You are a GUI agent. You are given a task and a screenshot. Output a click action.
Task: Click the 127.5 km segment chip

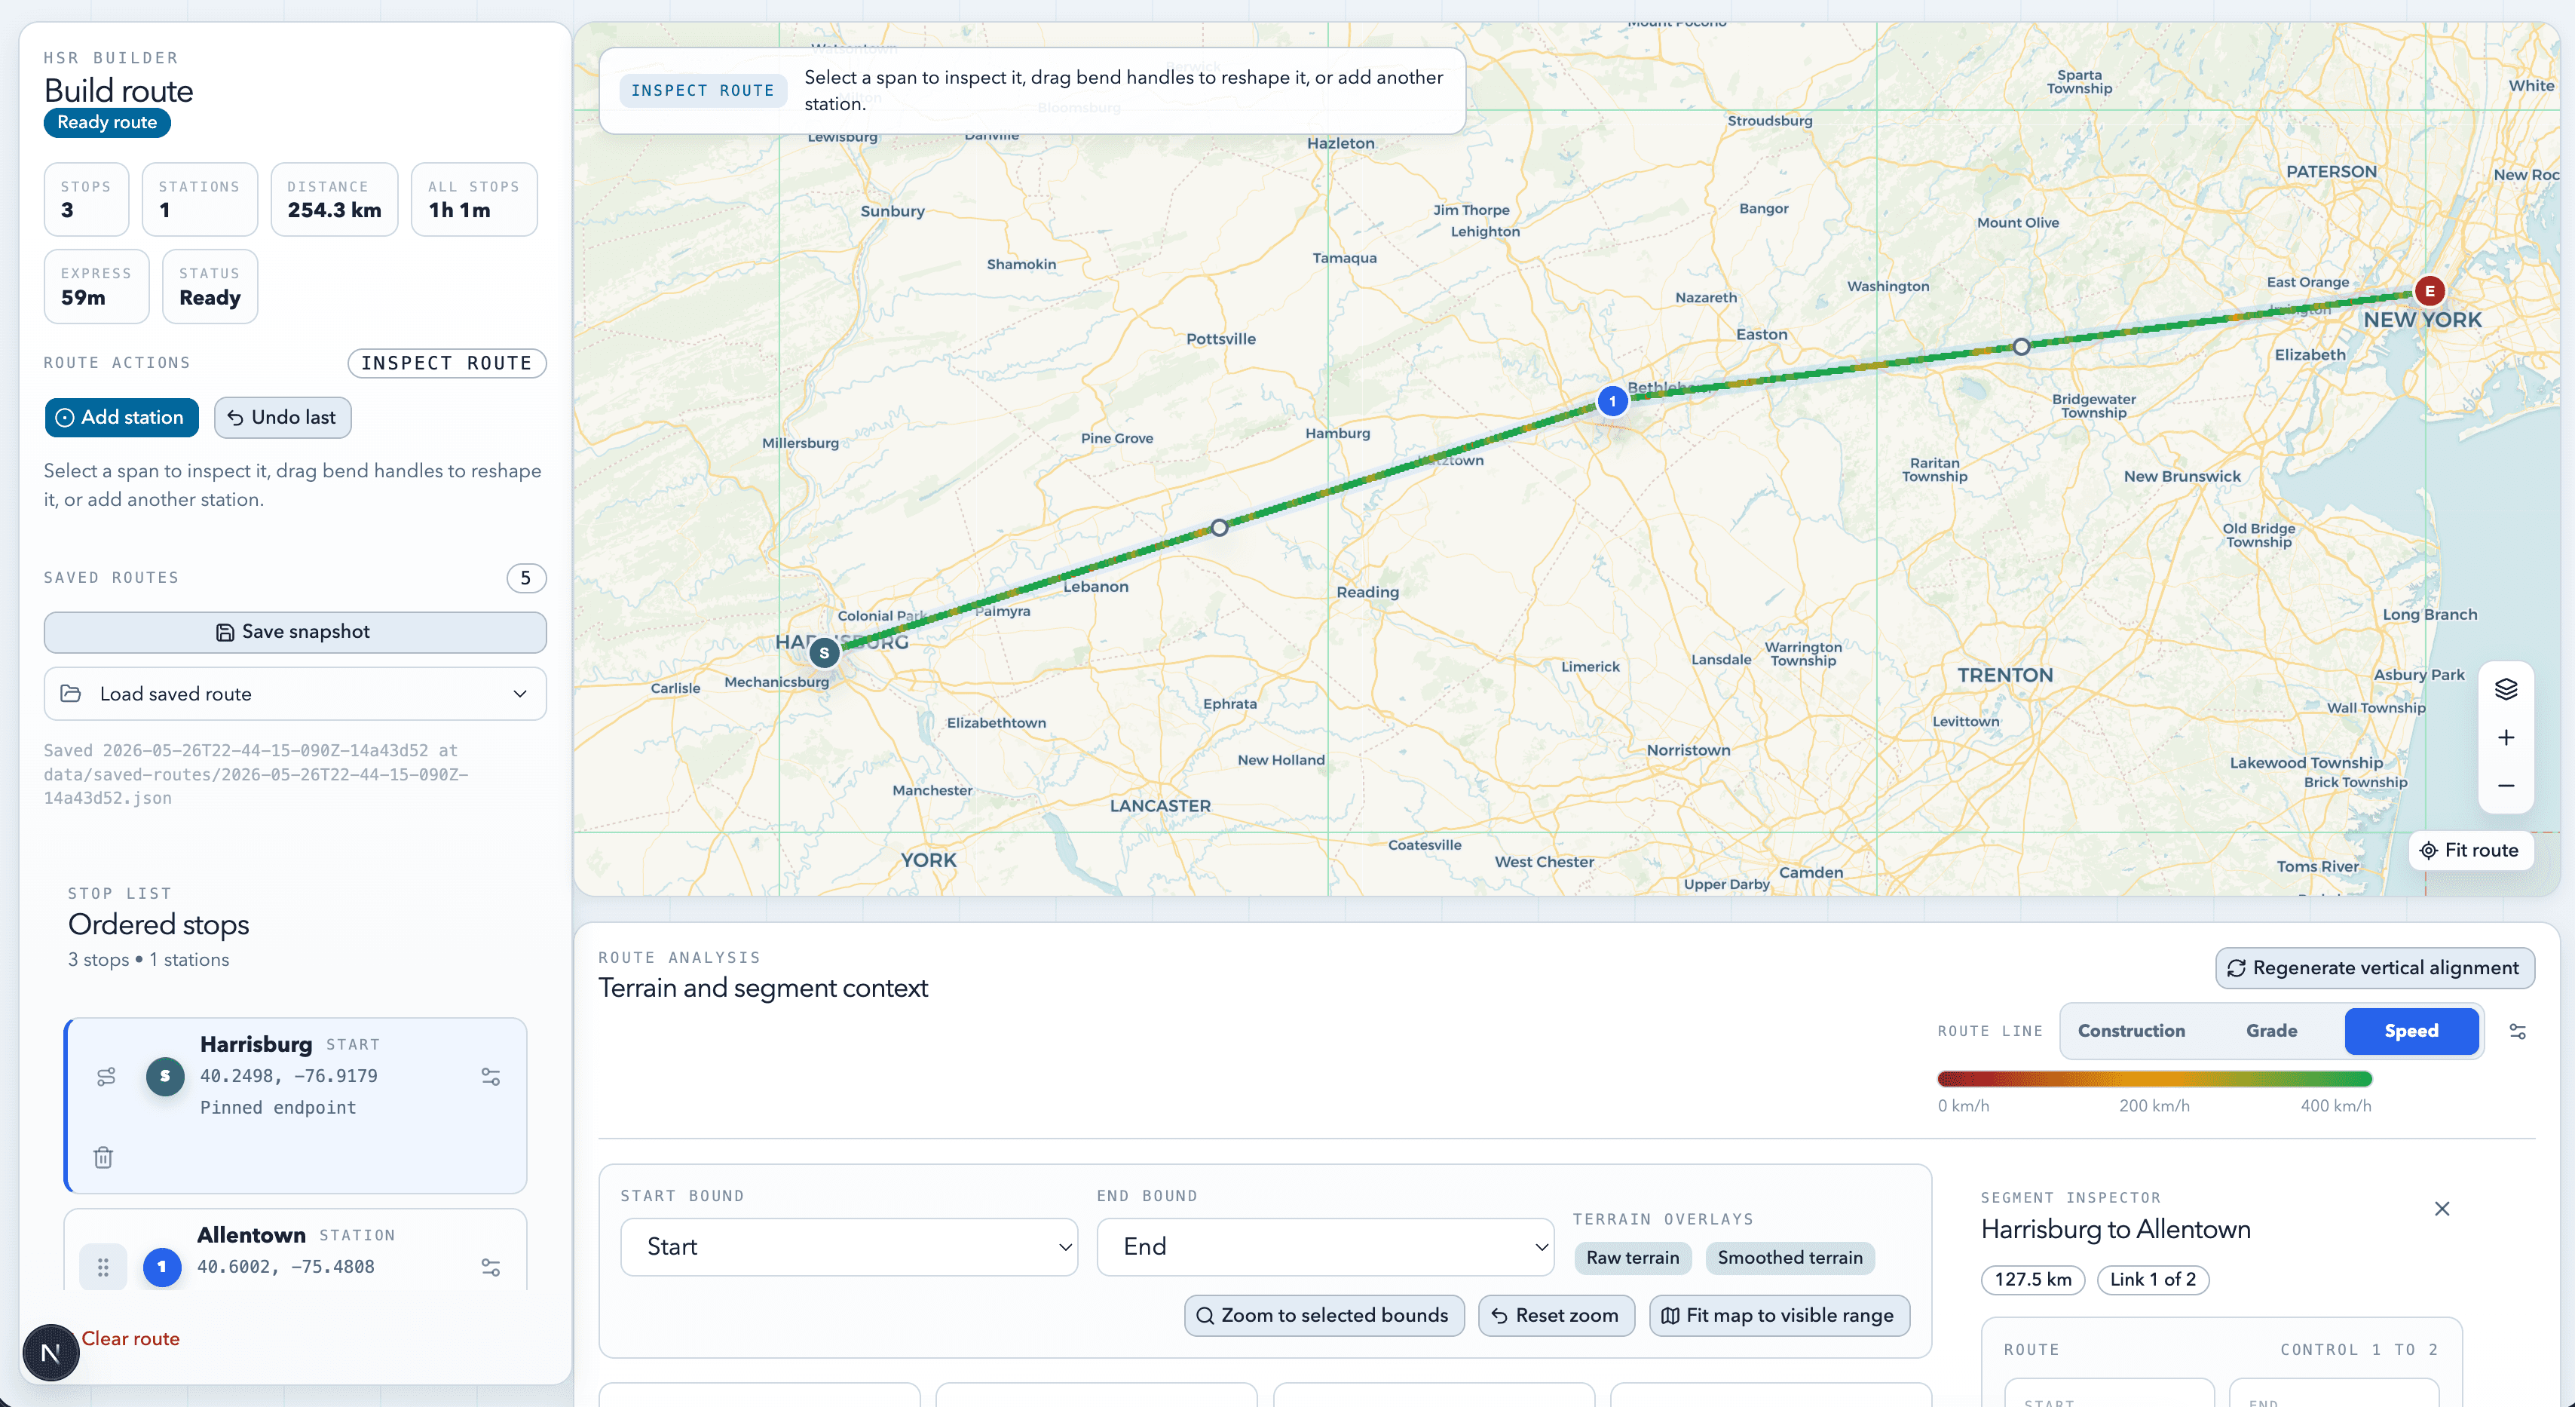coord(2032,1280)
